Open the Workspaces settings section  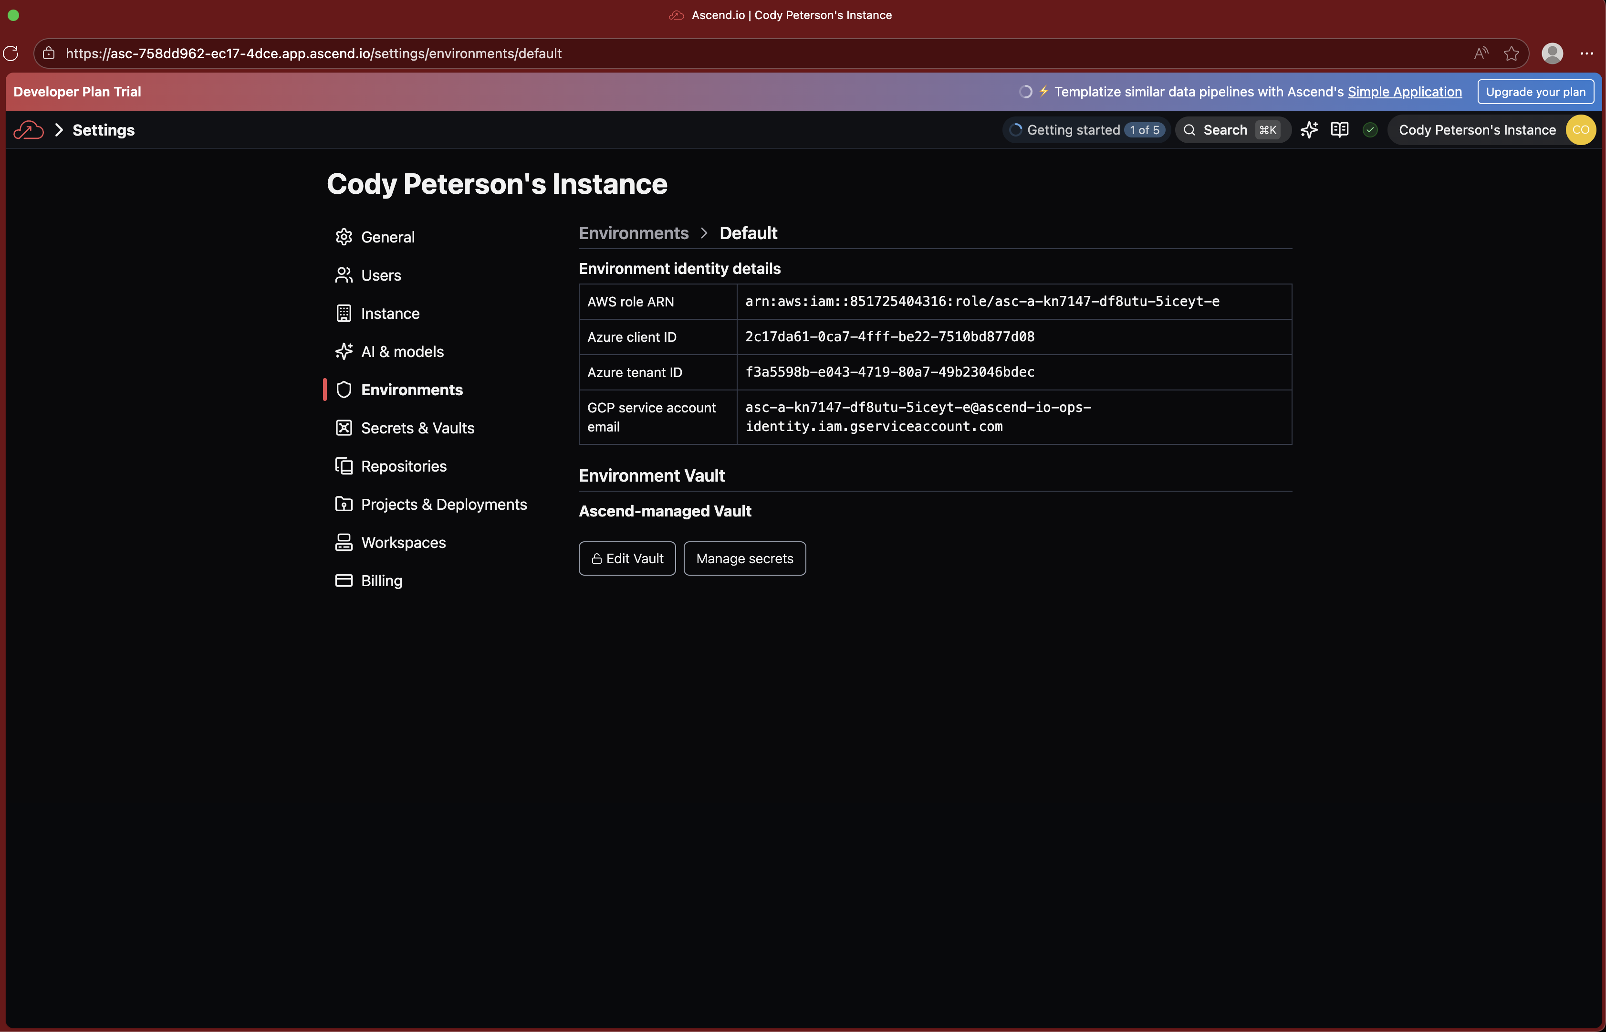point(403,543)
